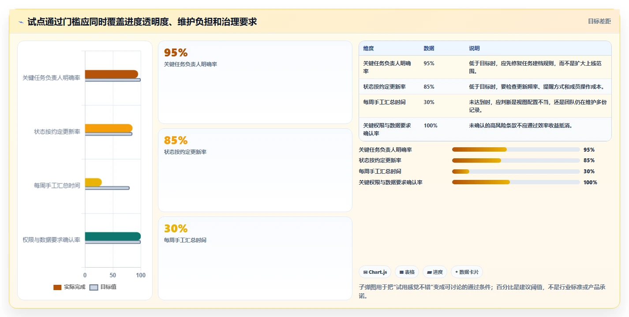The height and width of the screenshot is (317, 629).
Task: Click the brown actual bar for 关键任务负责人明确率
Action: coord(111,74)
